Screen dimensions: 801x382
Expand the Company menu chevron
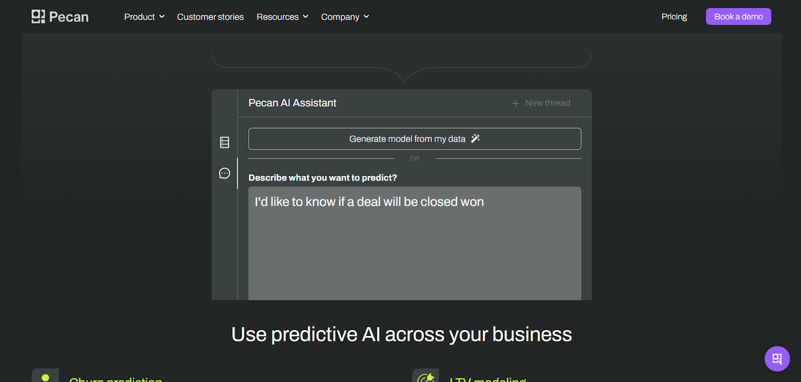pyautogui.click(x=366, y=16)
